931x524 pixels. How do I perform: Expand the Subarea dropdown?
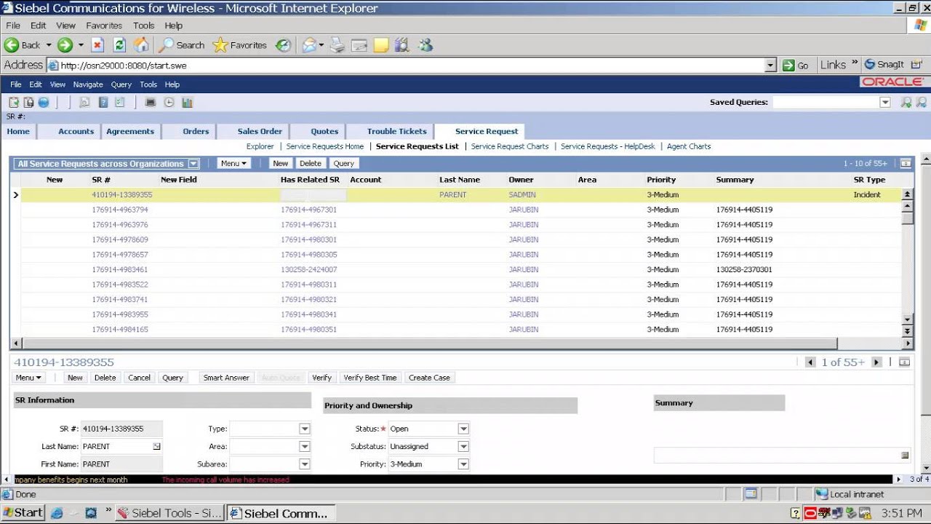pyautogui.click(x=305, y=464)
